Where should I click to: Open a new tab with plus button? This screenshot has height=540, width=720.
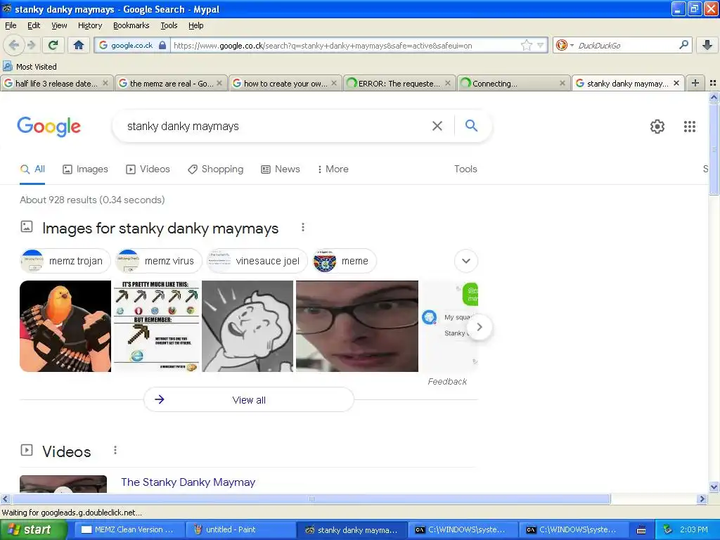coord(695,83)
